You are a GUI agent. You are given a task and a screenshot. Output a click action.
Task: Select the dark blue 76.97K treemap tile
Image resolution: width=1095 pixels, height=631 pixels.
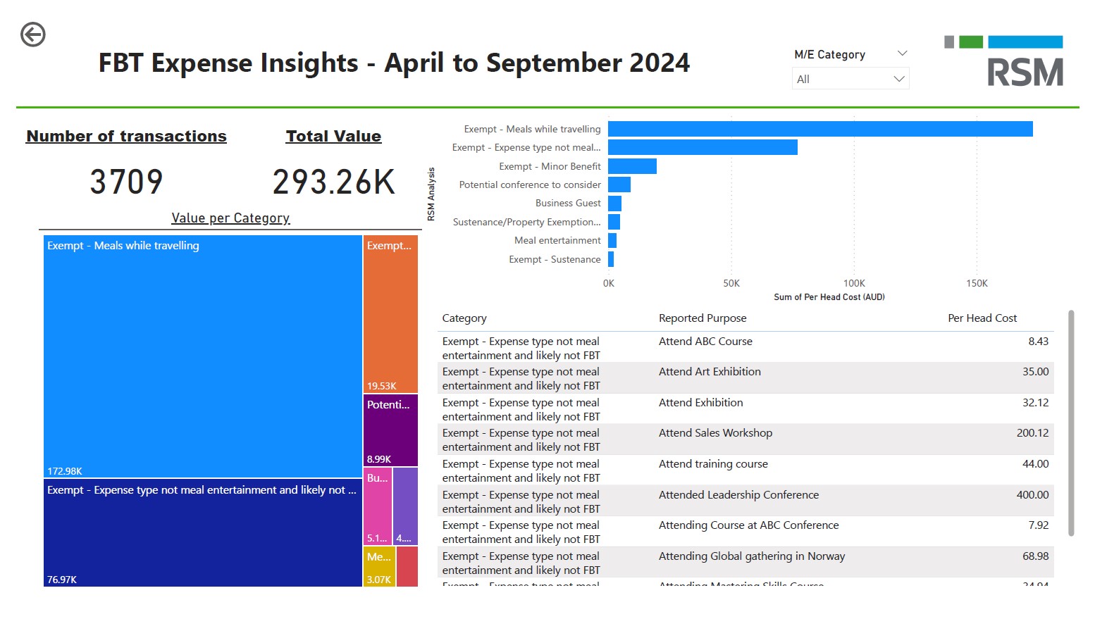(x=203, y=533)
